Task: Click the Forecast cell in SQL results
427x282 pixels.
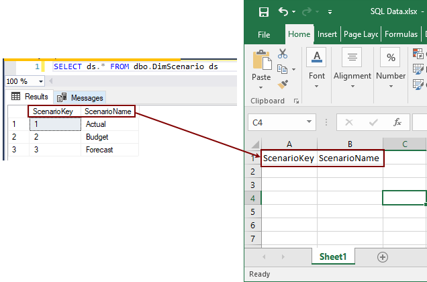Action: tap(109, 150)
